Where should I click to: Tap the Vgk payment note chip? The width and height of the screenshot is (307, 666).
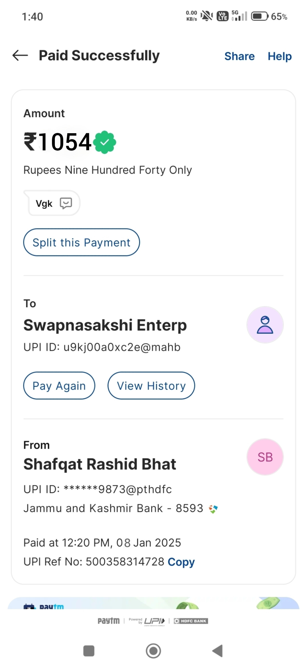click(52, 203)
